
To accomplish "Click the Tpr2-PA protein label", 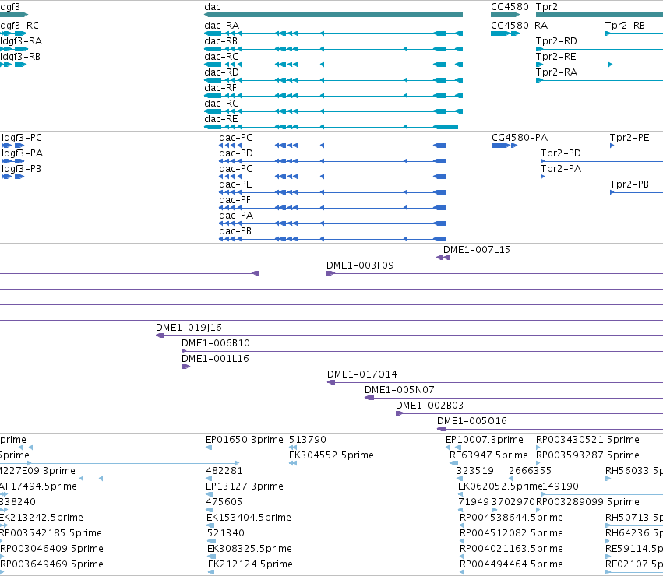I will point(561,169).
